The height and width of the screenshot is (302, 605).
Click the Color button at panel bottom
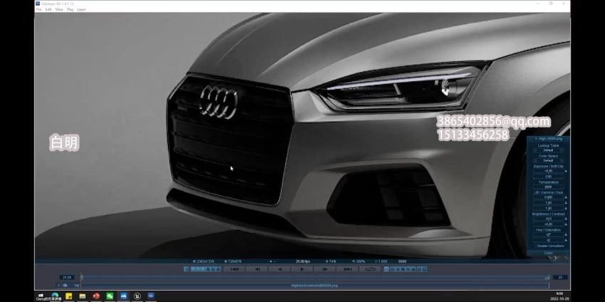point(548,252)
